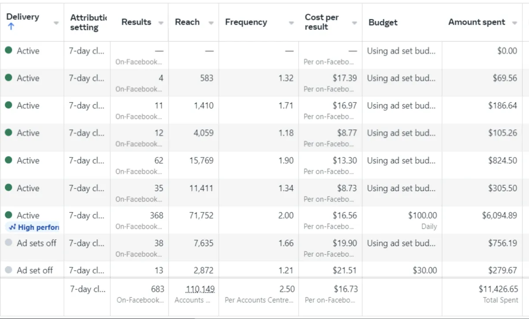The width and height of the screenshot is (529, 319).
Task: Click the green status dot in the $824.50 row
Action: (8, 160)
